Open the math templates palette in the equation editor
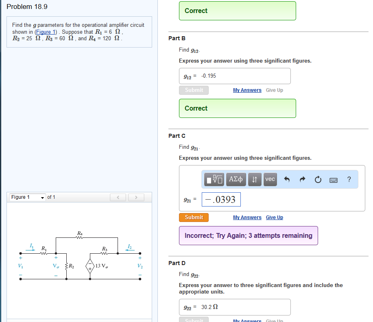 (214, 179)
